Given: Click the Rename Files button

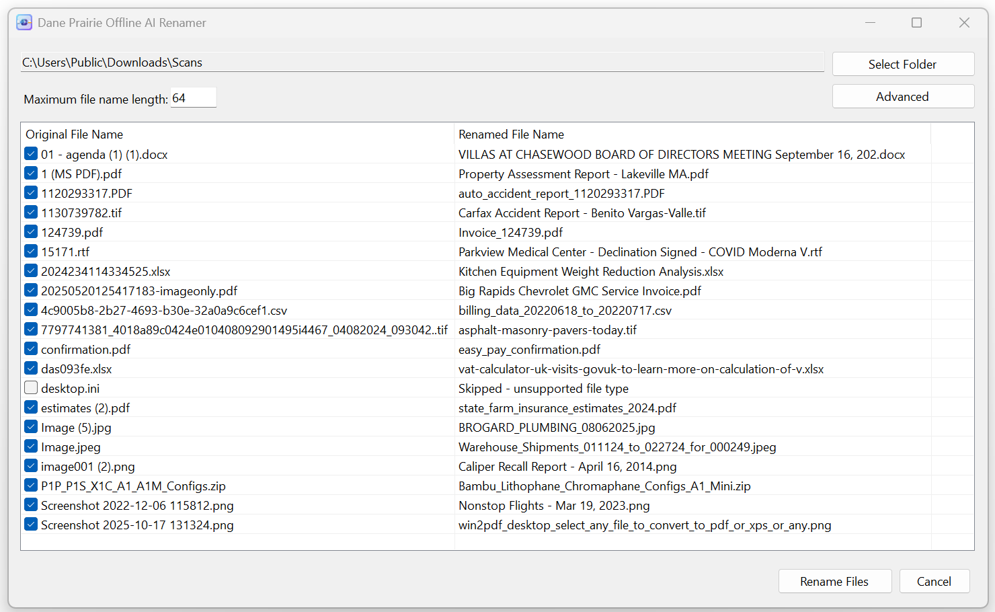Looking at the screenshot, I should coord(835,581).
